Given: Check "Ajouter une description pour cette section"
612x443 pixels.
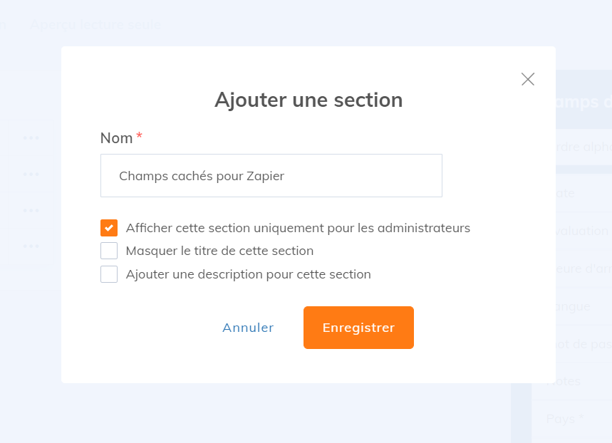Looking at the screenshot, I should tap(108, 273).
